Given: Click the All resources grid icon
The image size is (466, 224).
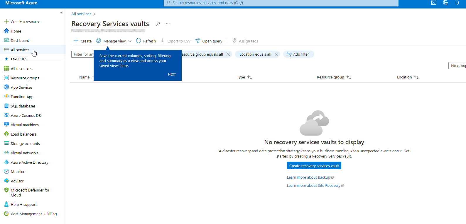Looking at the screenshot, I should pyautogui.click(x=6, y=68).
